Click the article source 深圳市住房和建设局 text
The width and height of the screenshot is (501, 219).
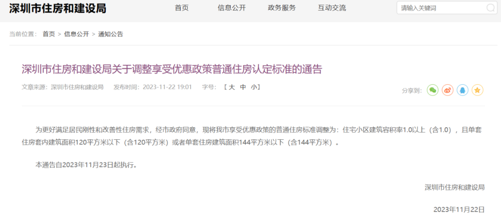click(77, 87)
